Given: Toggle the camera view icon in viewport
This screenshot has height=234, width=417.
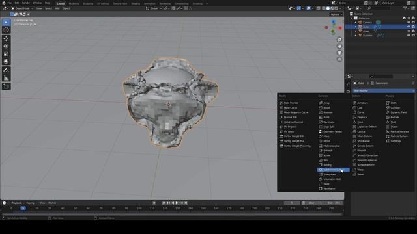Looking at the screenshot, I should [x=339, y=53].
